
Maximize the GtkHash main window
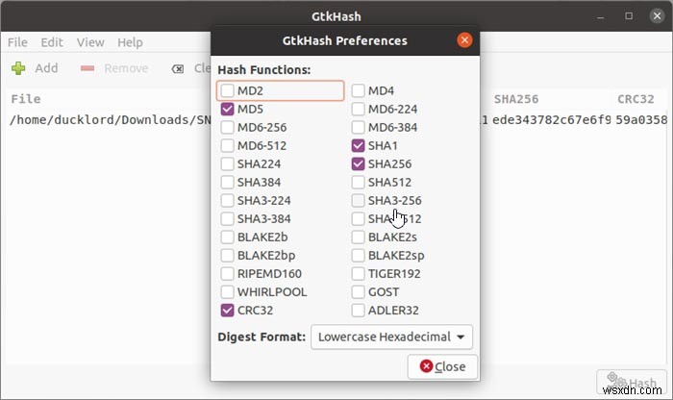tap(629, 16)
